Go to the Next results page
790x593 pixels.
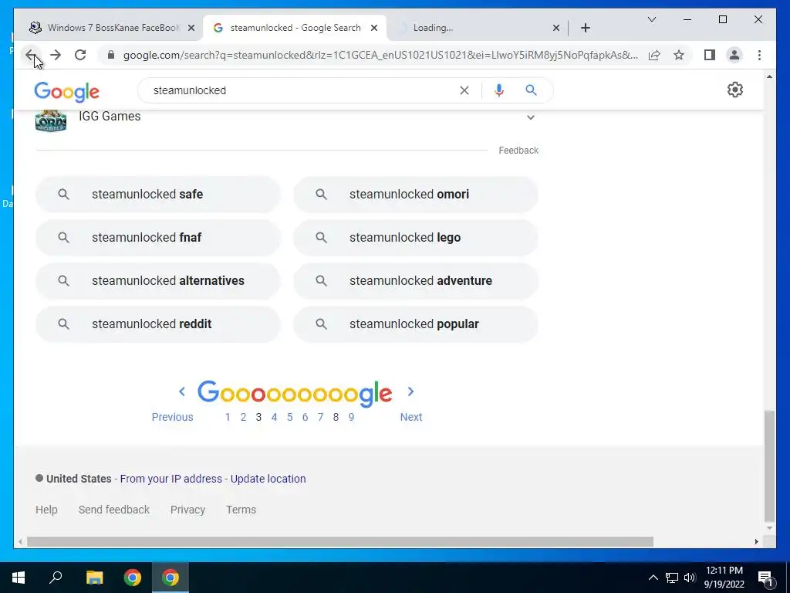coord(411,417)
